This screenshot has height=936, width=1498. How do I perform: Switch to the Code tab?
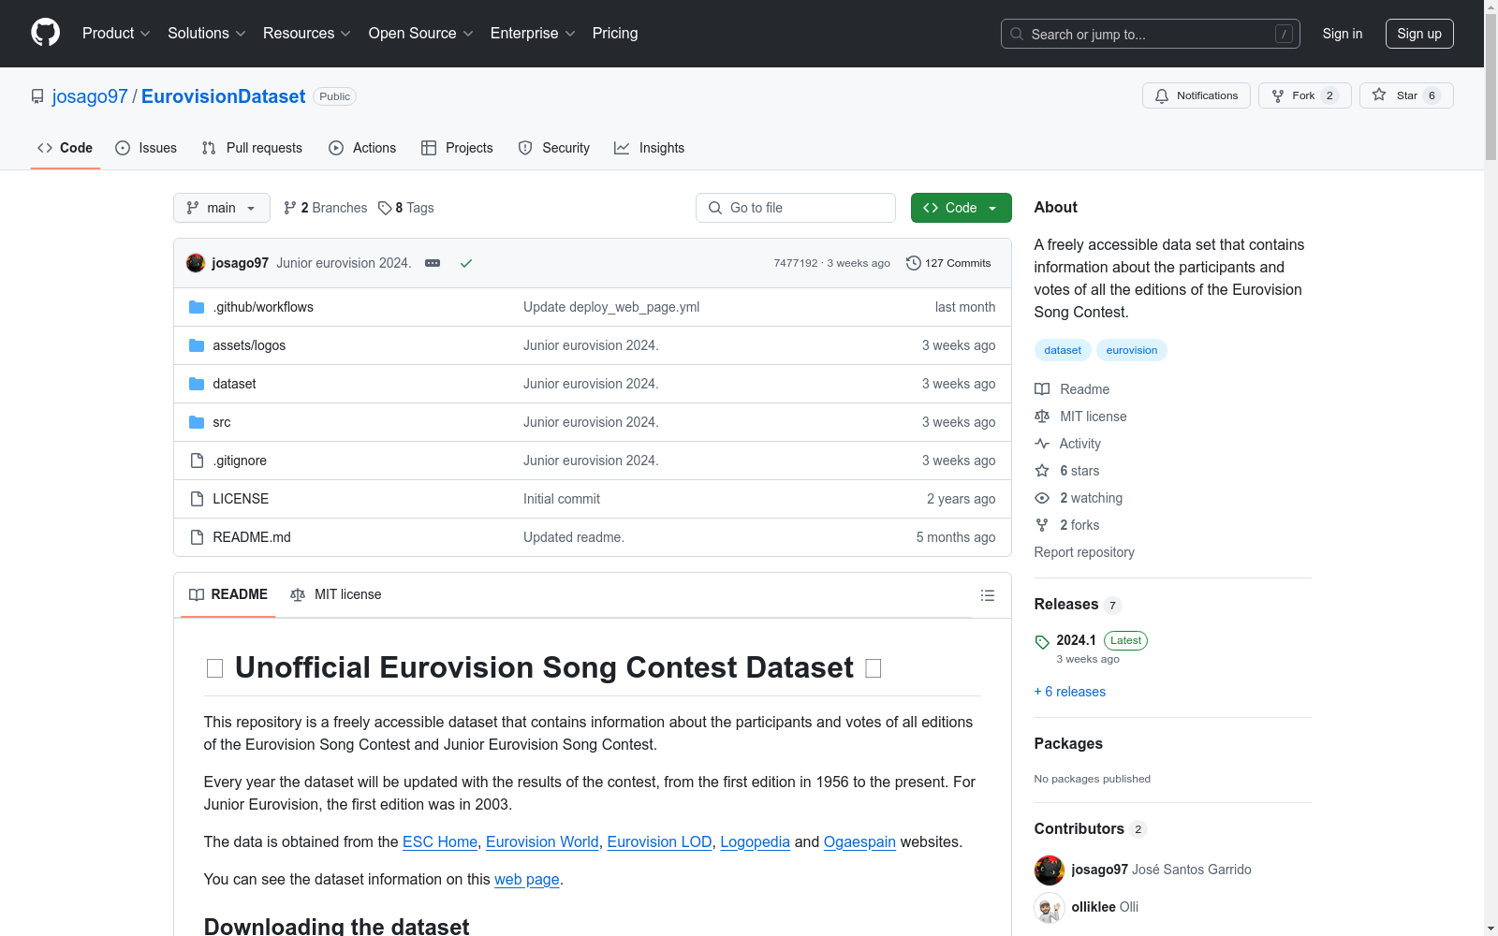pos(65,148)
